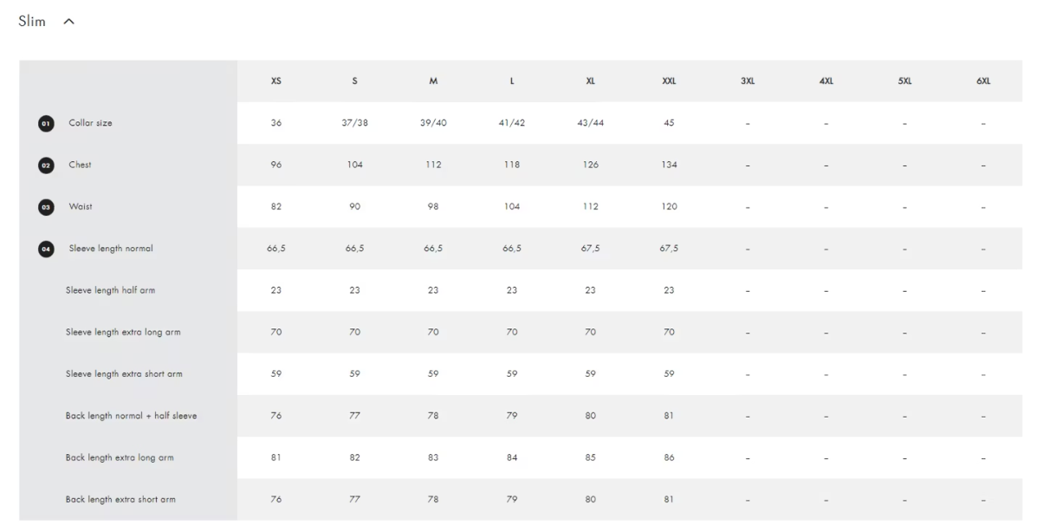Click the 6XL column header
This screenshot has height=525, width=1043.
pos(983,81)
